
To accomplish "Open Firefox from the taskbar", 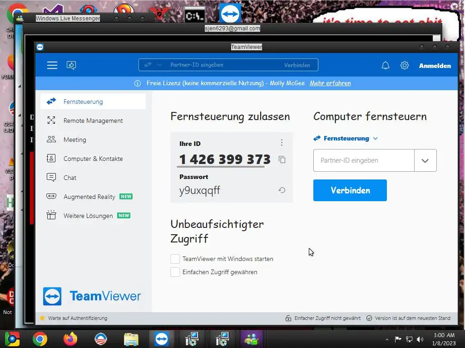I will click(70, 339).
